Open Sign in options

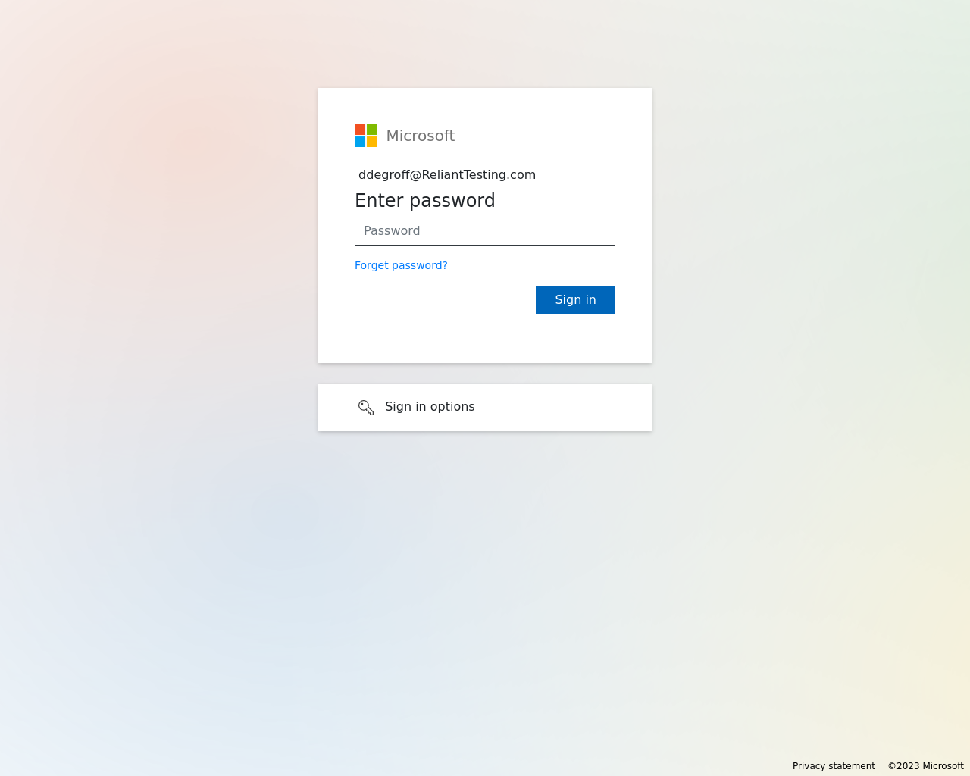pyautogui.click(x=485, y=408)
